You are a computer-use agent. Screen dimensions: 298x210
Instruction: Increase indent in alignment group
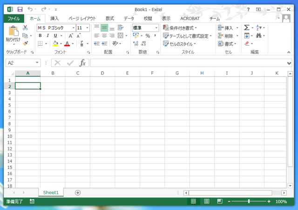click(x=104, y=43)
